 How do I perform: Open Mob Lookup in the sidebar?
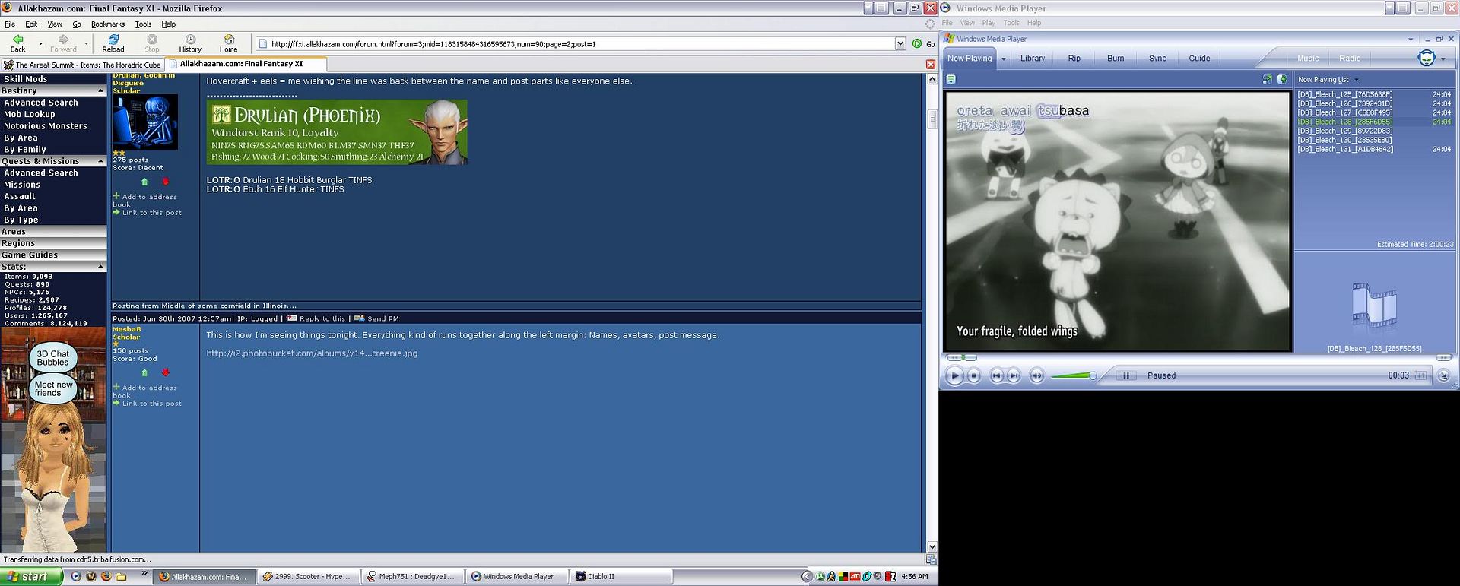click(x=30, y=114)
